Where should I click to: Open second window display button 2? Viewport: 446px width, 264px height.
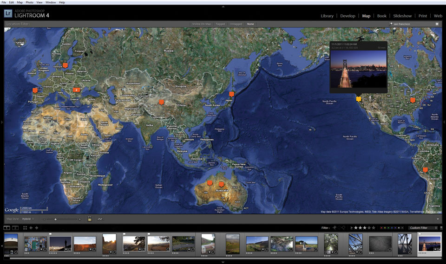(x=15, y=228)
